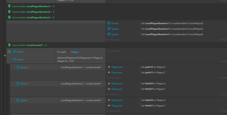Screen dimensions: 227x115
Task: Add action below Set Path2Y
Action: [x=114, y=94]
